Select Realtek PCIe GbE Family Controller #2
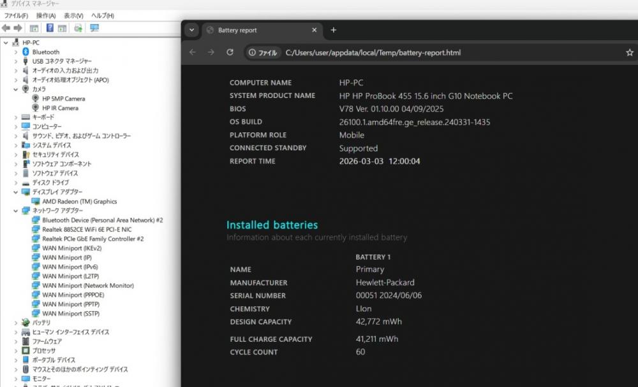The image size is (638, 387). pos(93,239)
